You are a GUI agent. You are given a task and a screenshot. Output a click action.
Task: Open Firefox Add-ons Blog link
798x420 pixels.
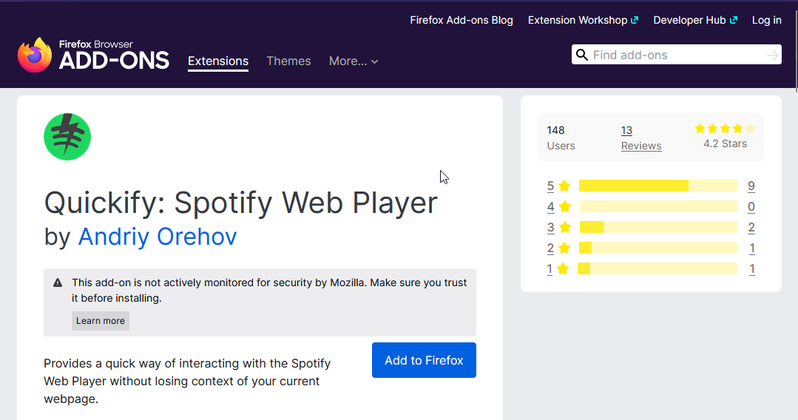point(461,20)
